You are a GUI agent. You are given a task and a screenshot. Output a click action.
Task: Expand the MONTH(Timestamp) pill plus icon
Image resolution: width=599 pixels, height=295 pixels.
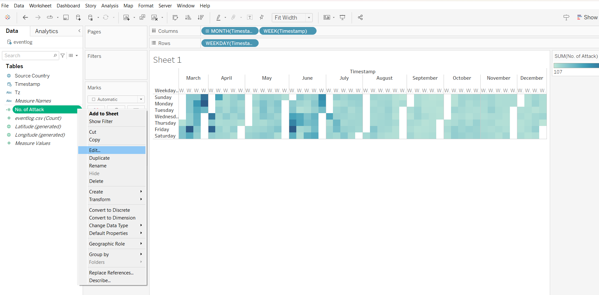207,31
